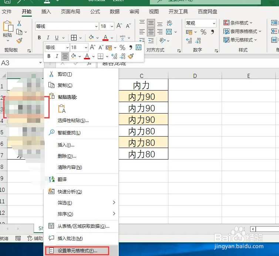Apply ribbon fill color bucket
The height and width of the screenshot is (256, 279).
pos(91,37)
